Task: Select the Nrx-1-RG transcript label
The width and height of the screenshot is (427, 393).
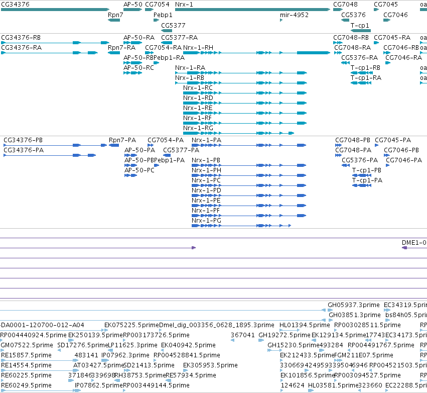Action: pos(198,128)
